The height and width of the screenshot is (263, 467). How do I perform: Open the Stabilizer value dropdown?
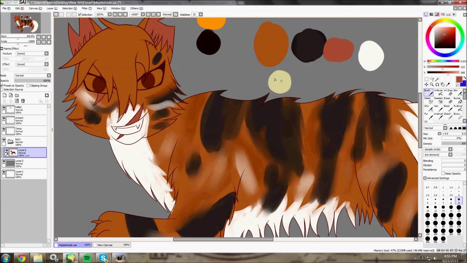tap(200, 15)
